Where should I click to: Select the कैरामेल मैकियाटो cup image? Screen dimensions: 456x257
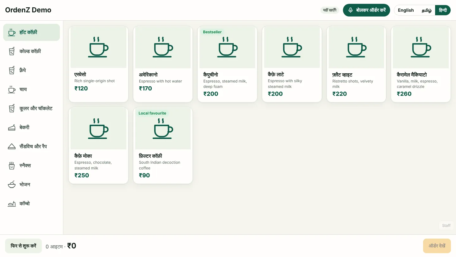point(421,47)
